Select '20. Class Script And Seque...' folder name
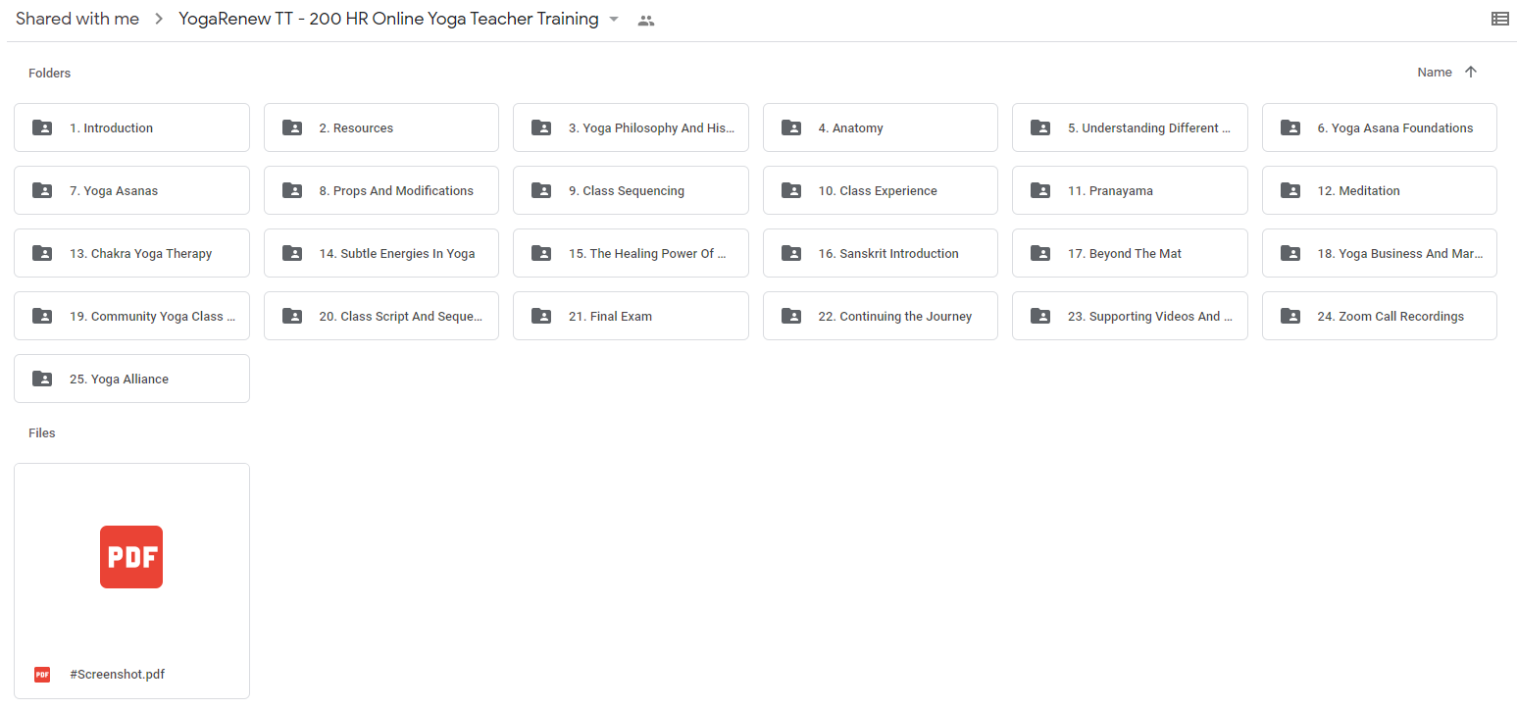The height and width of the screenshot is (709, 1517). tap(401, 317)
